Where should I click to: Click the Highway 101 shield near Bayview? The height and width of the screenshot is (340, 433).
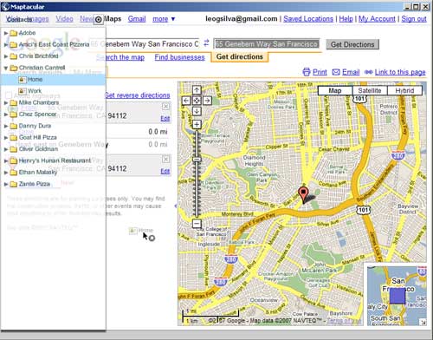pos(363,210)
